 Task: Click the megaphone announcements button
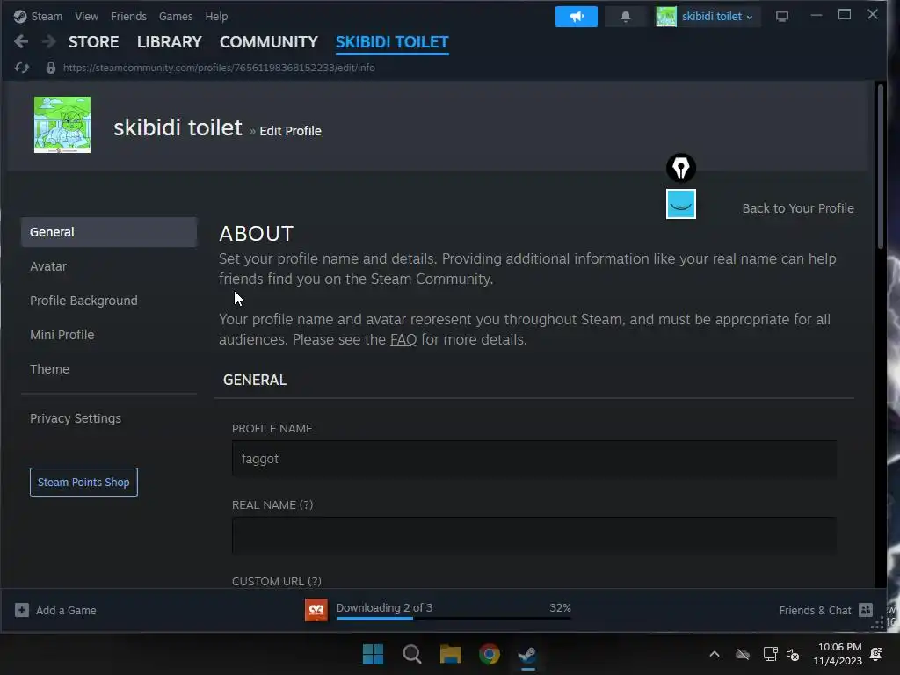577,16
